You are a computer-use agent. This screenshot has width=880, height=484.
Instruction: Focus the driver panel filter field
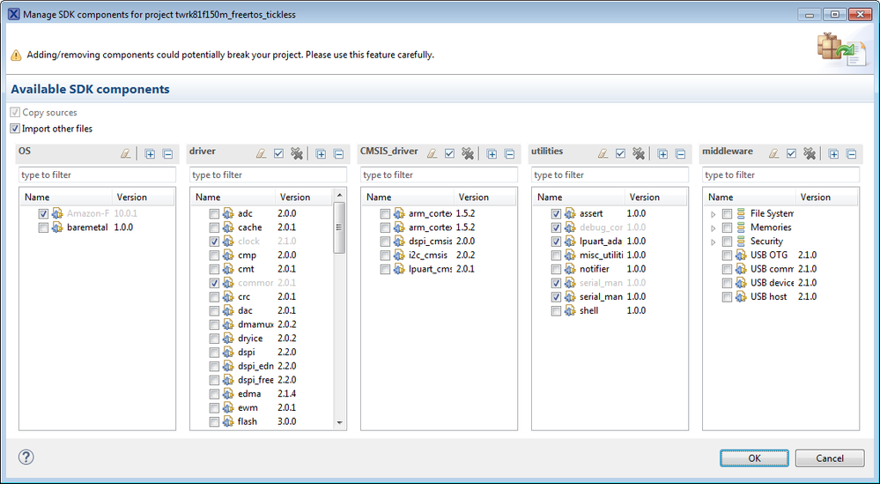pyautogui.click(x=269, y=175)
